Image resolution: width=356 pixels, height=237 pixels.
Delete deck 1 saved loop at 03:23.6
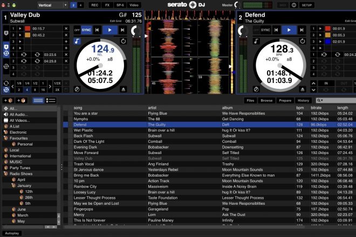click(x=66, y=54)
